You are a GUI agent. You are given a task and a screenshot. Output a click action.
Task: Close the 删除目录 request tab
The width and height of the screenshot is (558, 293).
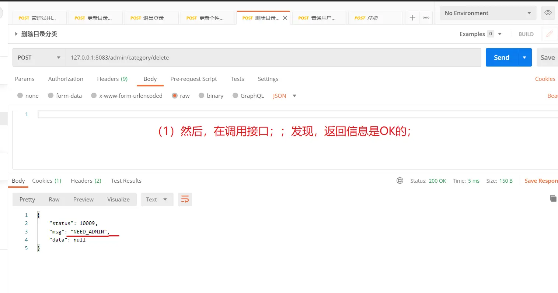pyautogui.click(x=285, y=18)
